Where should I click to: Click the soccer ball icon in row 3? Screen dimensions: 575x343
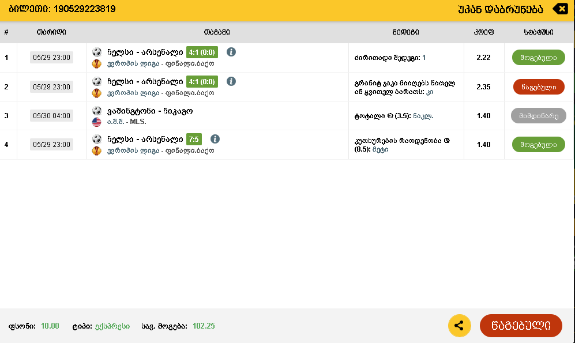coord(97,111)
